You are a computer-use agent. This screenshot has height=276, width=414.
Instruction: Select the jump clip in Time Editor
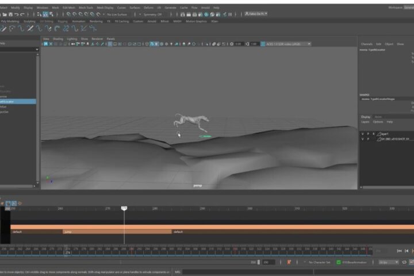pos(117,232)
